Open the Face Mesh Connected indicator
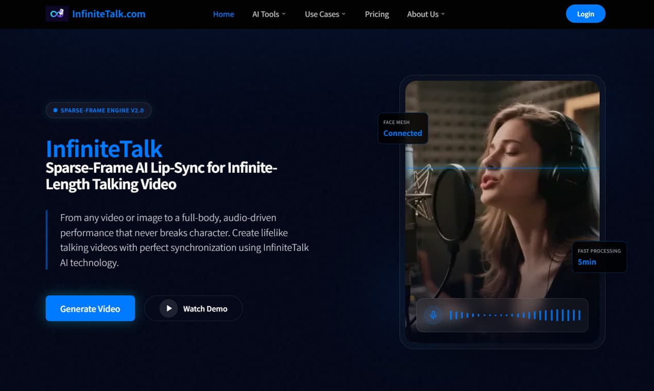This screenshot has height=391, width=654. click(x=403, y=129)
